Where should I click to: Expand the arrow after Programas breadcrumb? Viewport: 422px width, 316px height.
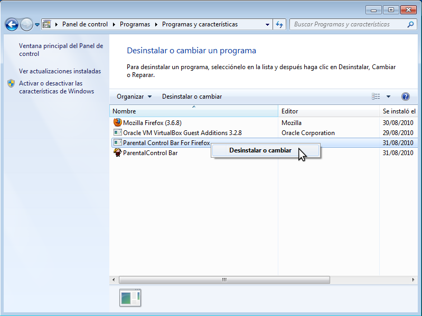(156, 24)
